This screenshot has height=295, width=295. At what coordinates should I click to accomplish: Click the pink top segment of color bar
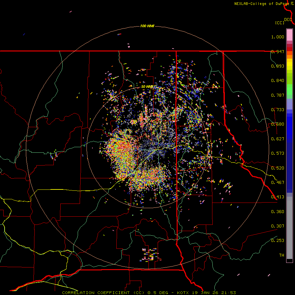(x=289, y=35)
